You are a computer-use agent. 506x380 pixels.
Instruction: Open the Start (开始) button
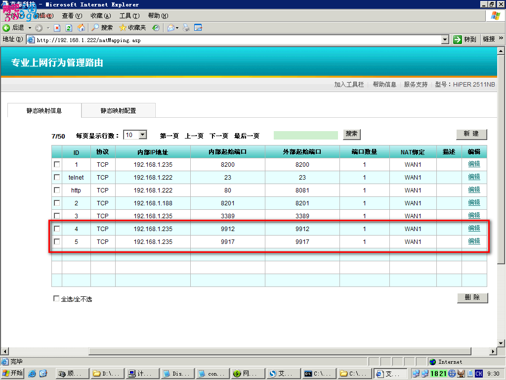(x=12, y=373)
